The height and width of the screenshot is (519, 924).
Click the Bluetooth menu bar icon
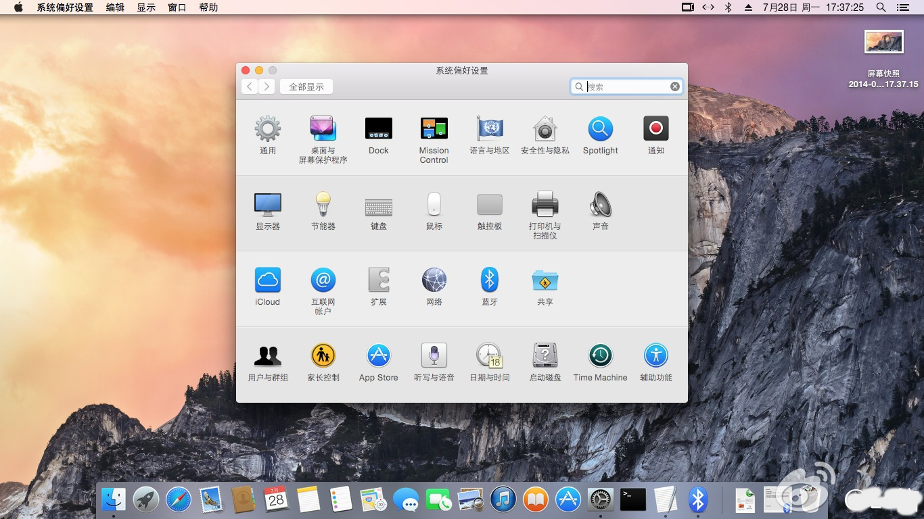click(729, 7)
